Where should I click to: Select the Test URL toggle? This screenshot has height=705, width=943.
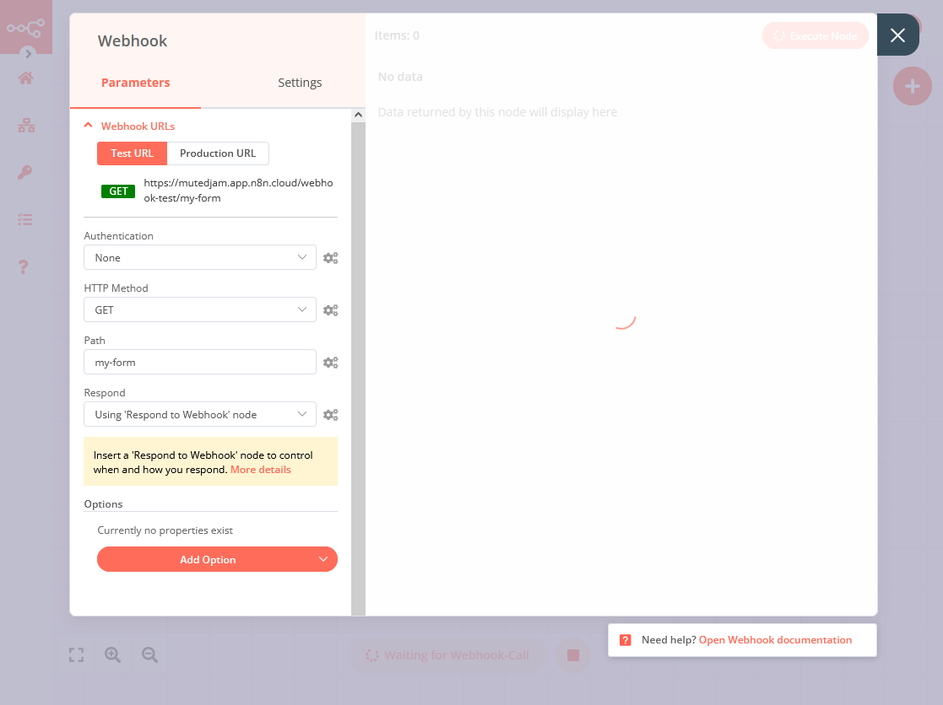[x=132, y=153]
